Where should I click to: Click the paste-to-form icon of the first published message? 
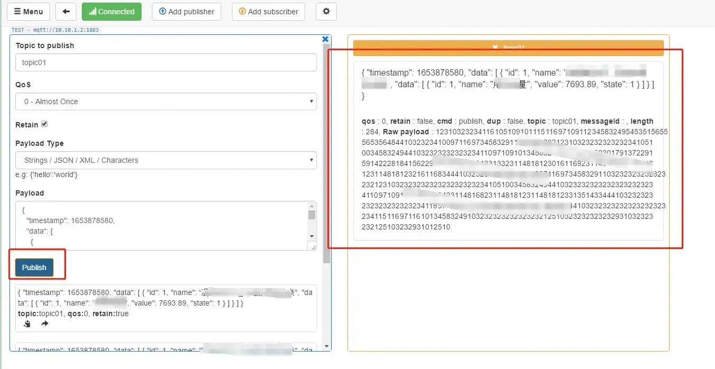(27, 324)
